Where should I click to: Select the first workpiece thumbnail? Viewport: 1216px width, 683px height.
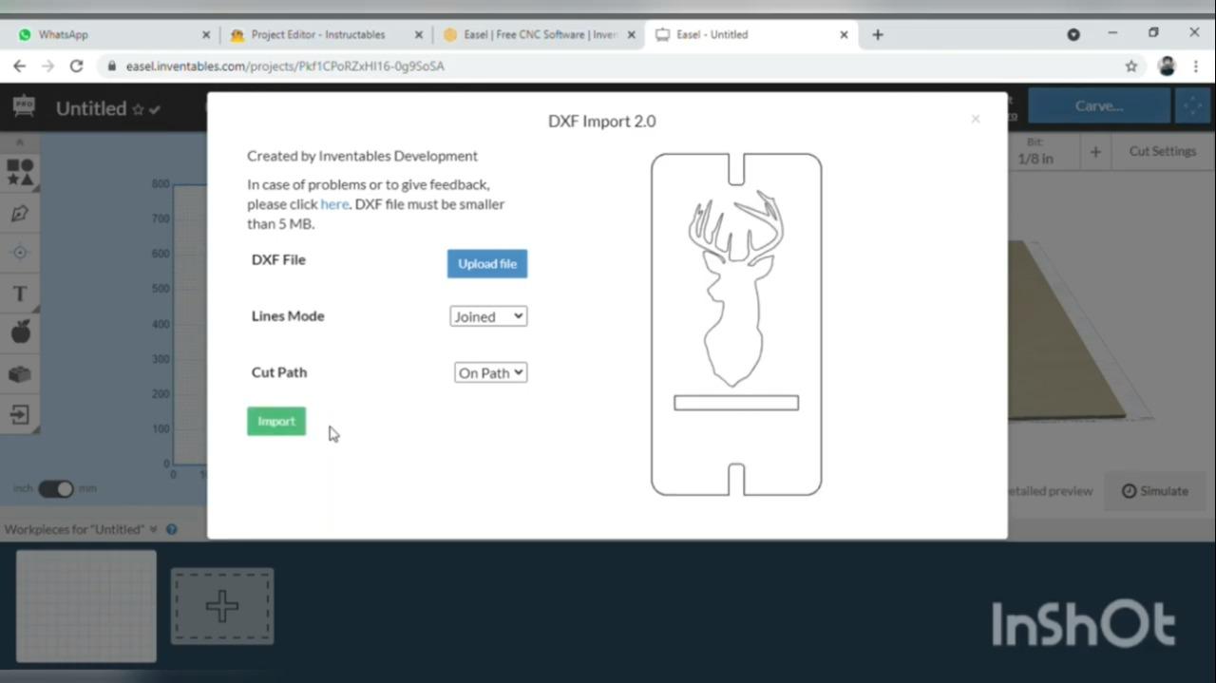pos(86,606)
